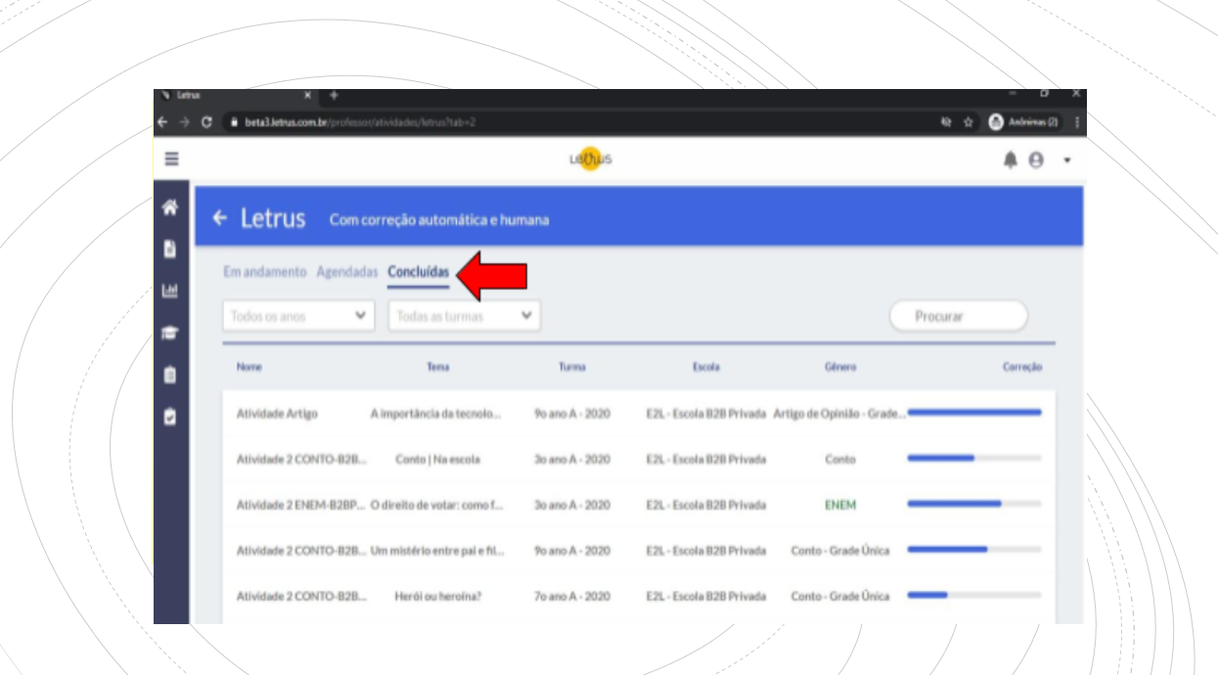The width and height of the screenshot is (1218, 675).
Task: Open the Herói ou heroína? activity
Action: [639, 596]
